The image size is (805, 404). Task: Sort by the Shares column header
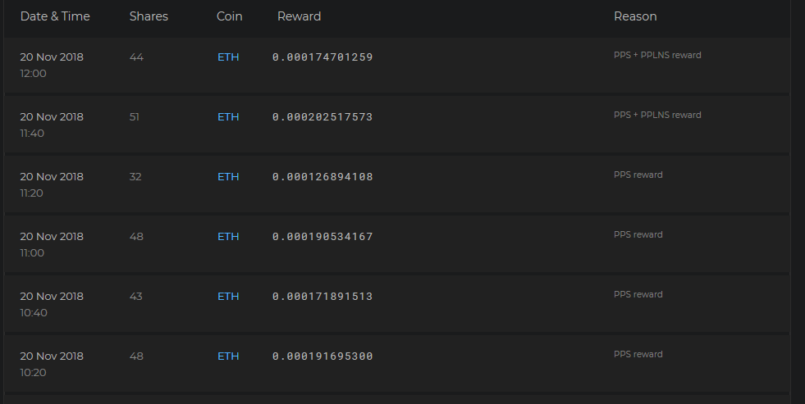click(x=149, y=16)
